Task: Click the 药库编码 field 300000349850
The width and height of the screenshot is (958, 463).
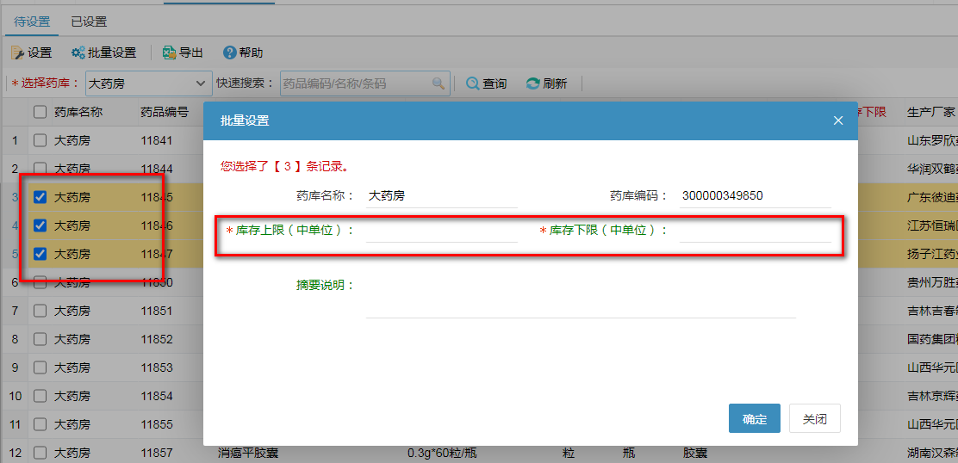Action: [x=756, y=196]
